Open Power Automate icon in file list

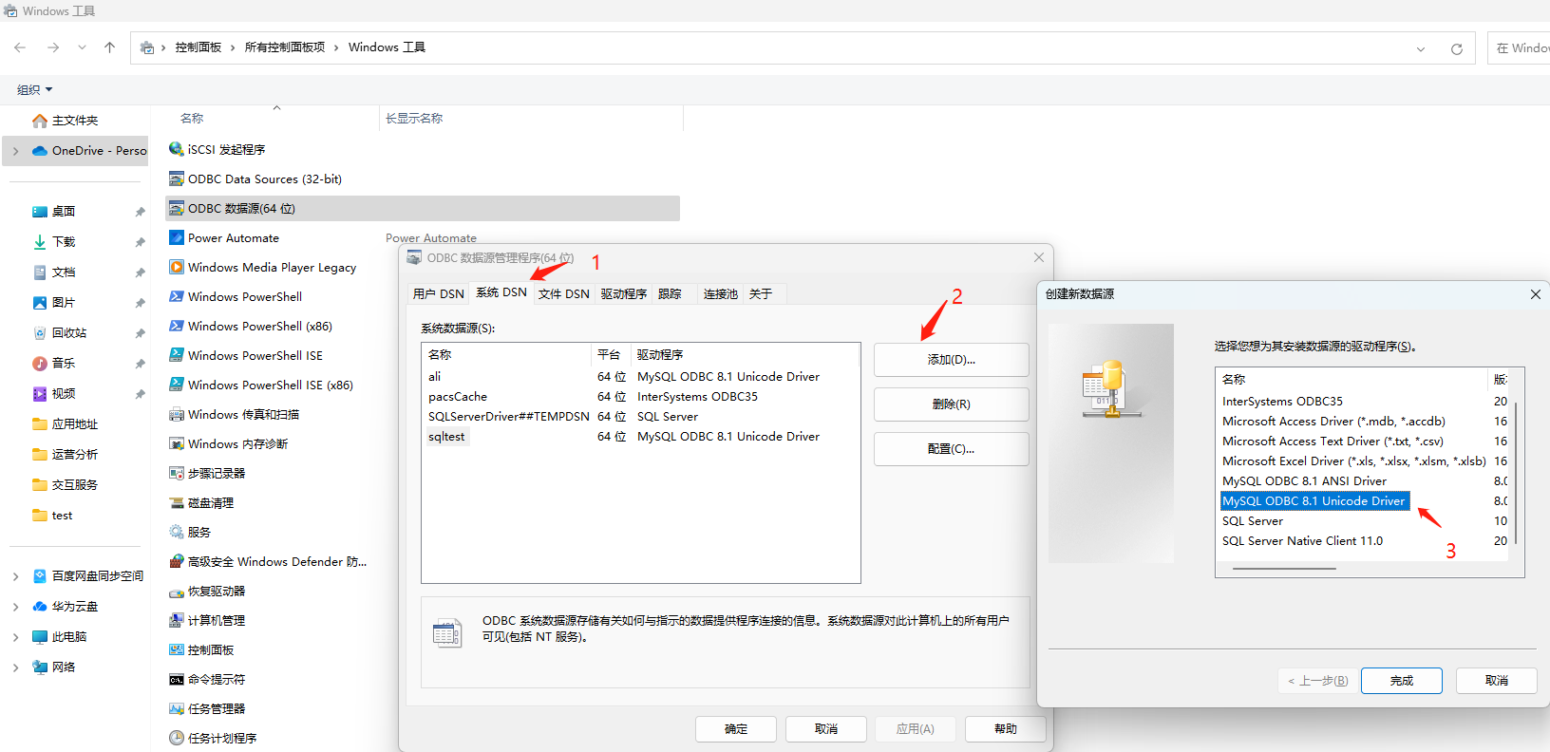176,237
